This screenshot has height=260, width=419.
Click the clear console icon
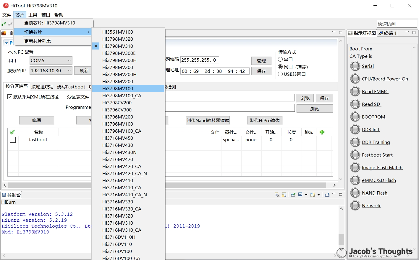pos(277,195)
